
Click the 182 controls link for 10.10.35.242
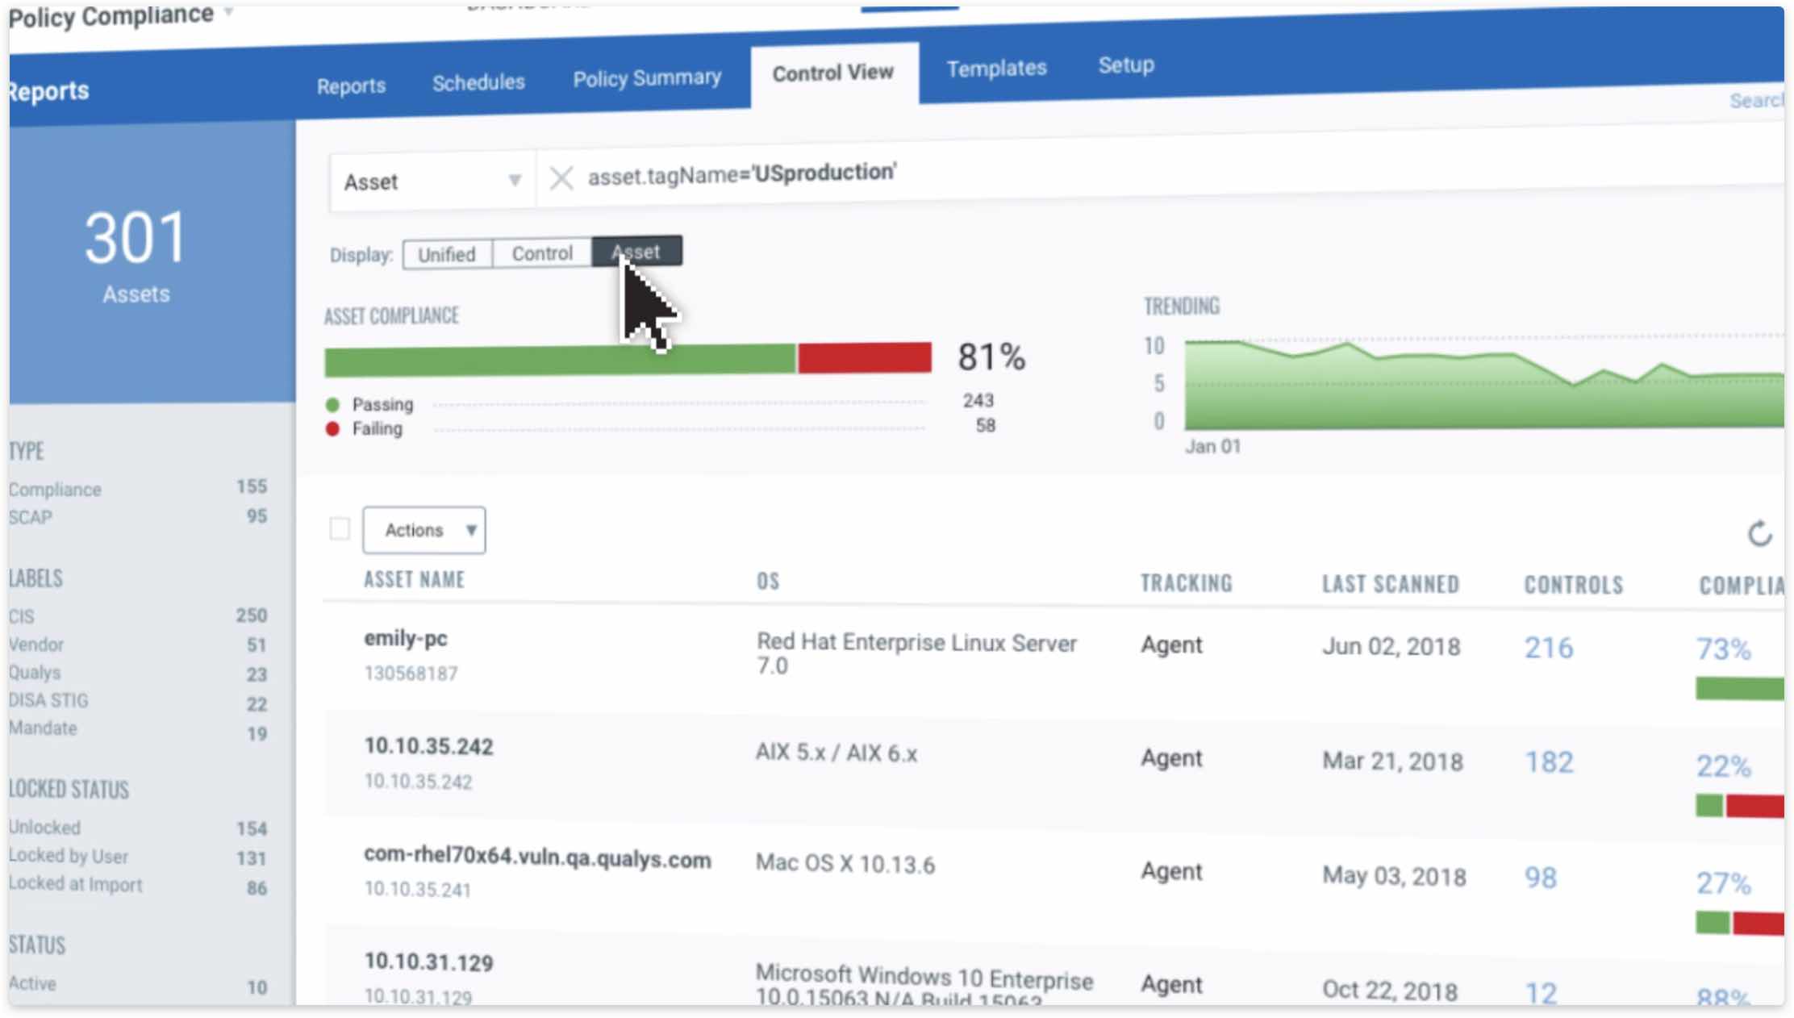click(x=1548, y=762)
